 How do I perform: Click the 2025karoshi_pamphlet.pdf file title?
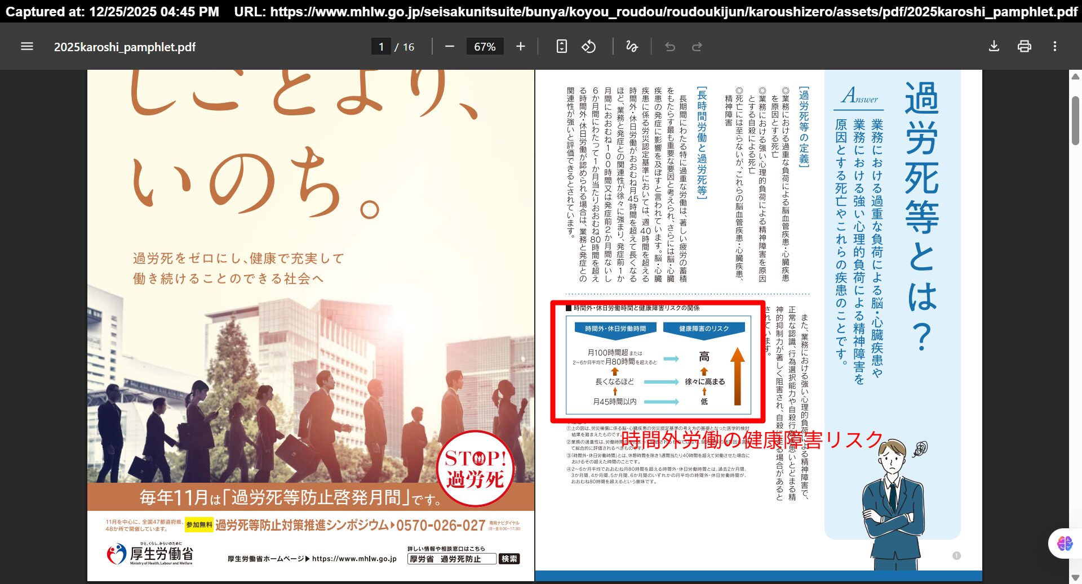pos(125,47)
